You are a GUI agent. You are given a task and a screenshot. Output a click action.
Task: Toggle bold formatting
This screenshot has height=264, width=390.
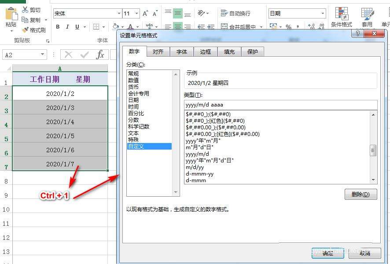pos(57,26)
